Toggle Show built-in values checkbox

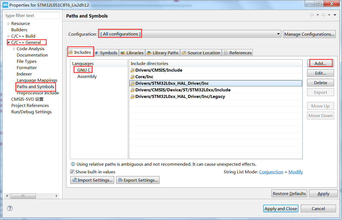coord(72,172)
